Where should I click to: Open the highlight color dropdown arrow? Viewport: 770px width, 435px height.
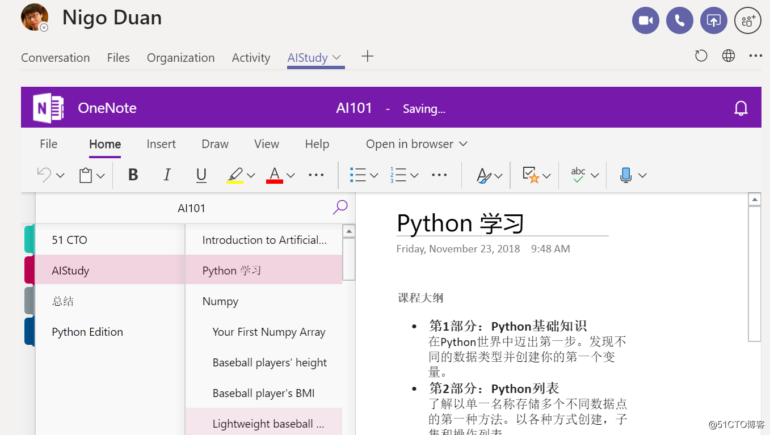pos(251,176)
